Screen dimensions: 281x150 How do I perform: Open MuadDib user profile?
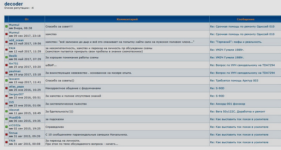coord(15,117)
